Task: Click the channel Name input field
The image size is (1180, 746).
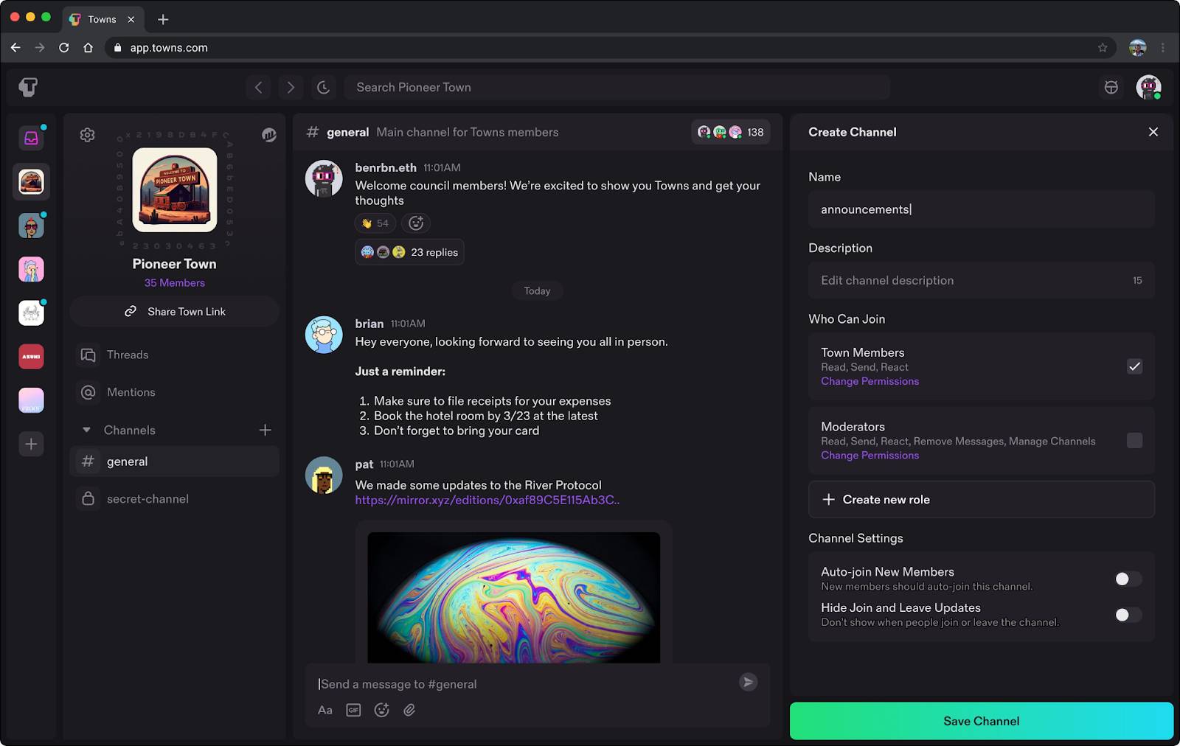Action: (981, 209)
